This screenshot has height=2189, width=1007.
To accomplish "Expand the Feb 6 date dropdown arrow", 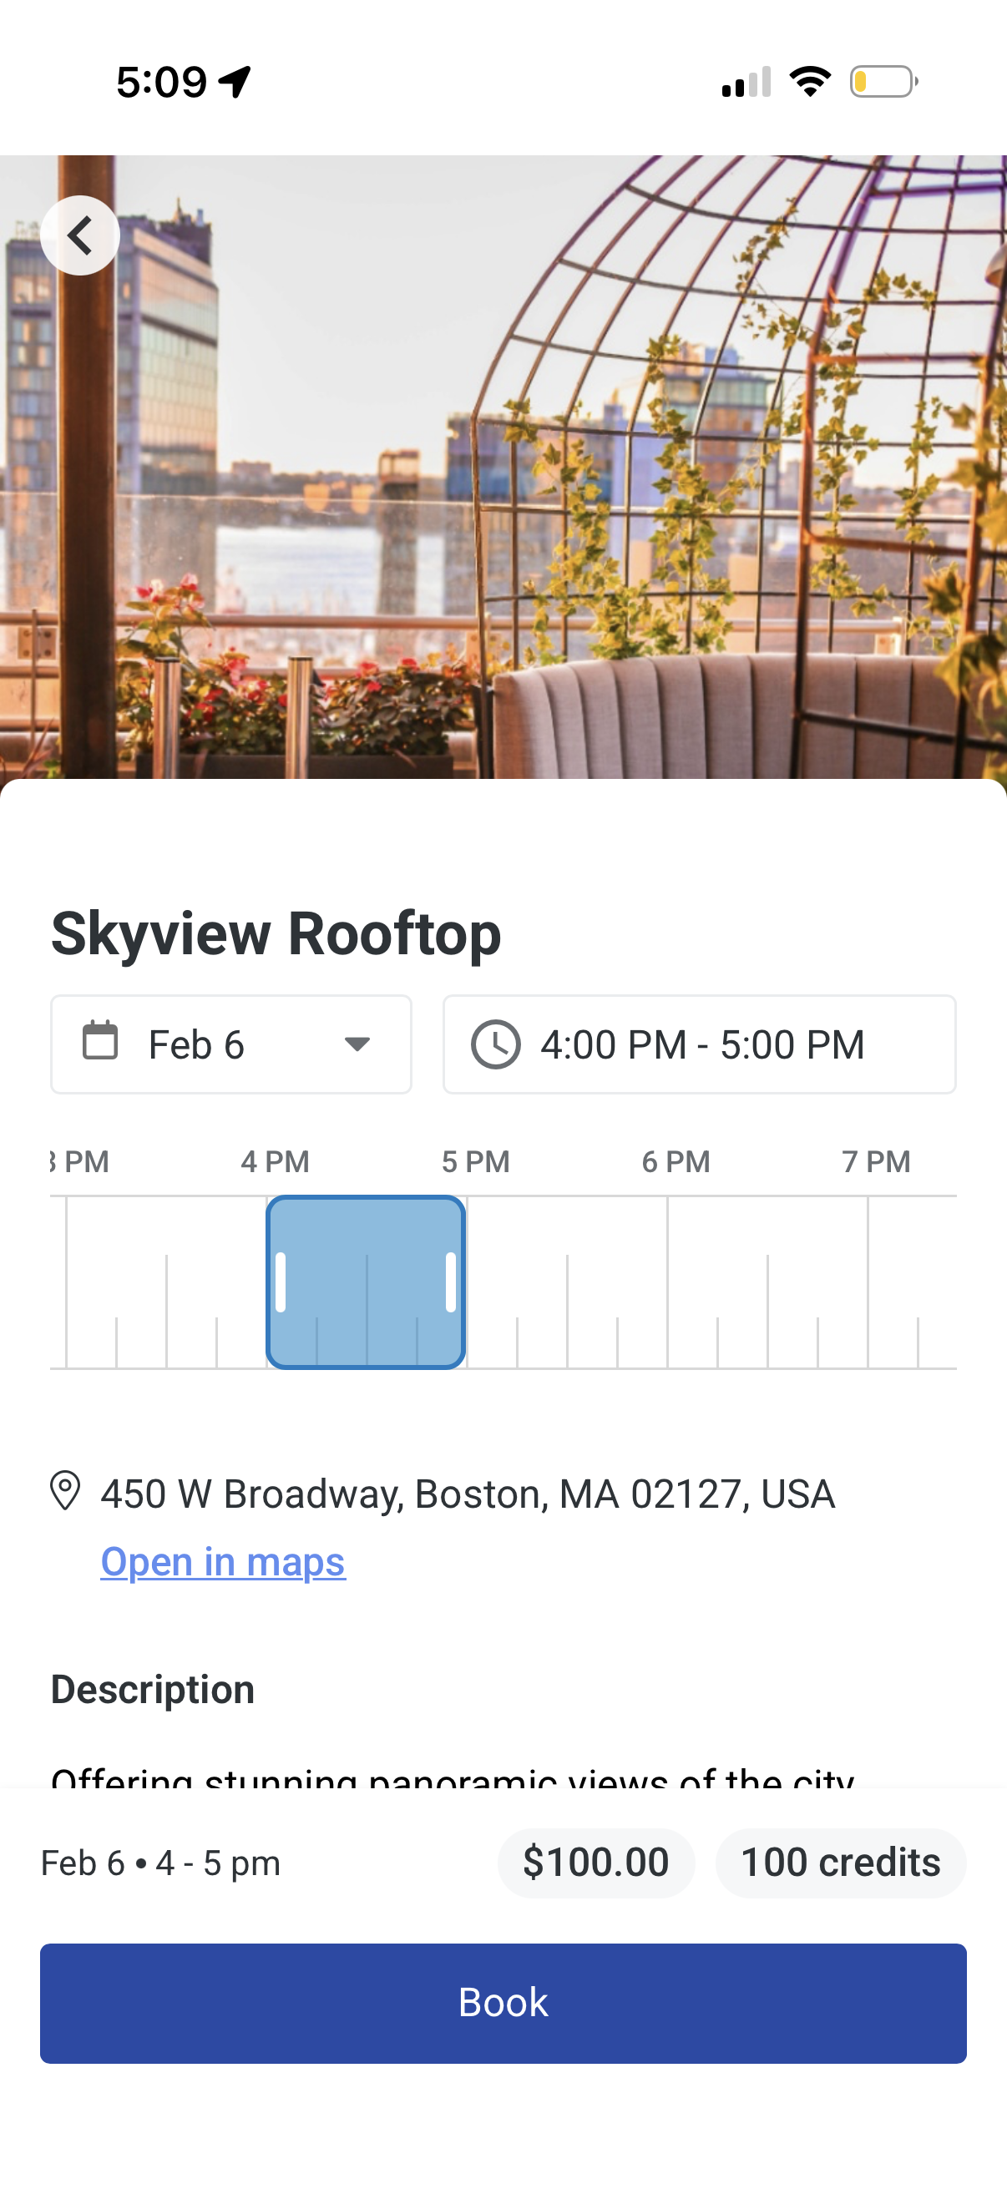I will tap(357, 1044).
